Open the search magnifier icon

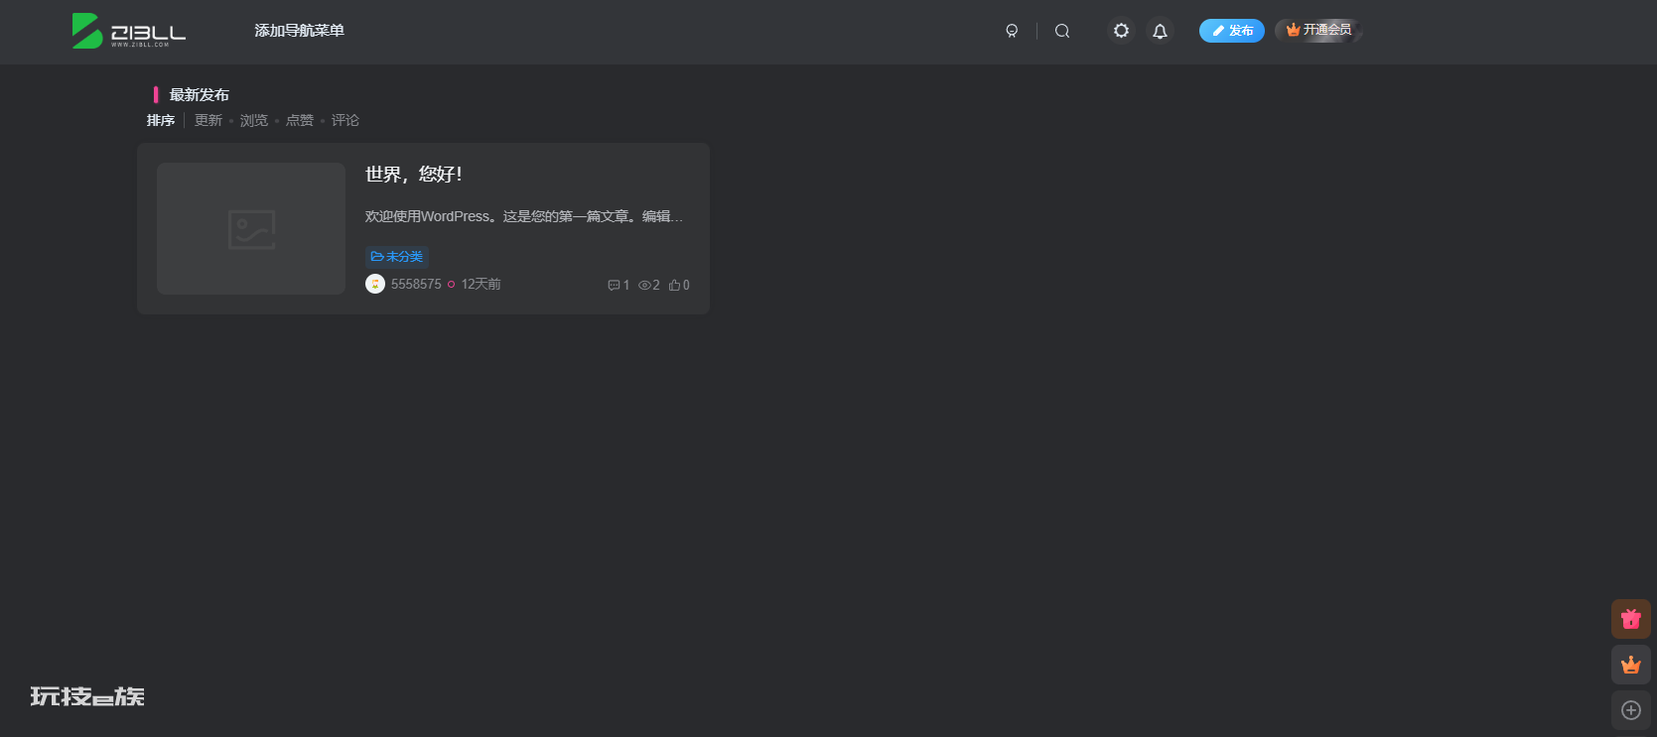[x=1062, y=31]
